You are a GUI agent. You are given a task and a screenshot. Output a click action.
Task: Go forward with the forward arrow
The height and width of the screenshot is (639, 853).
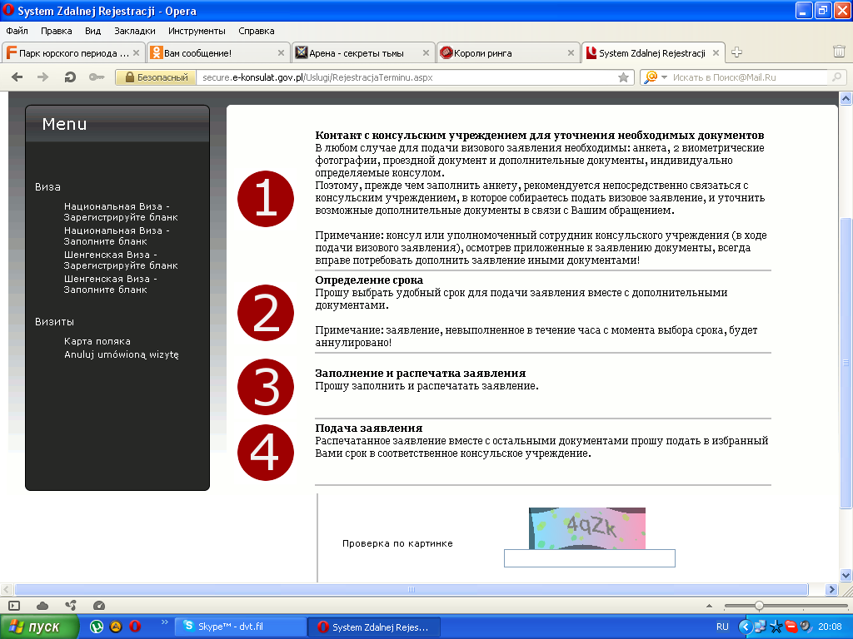(42, 77)
